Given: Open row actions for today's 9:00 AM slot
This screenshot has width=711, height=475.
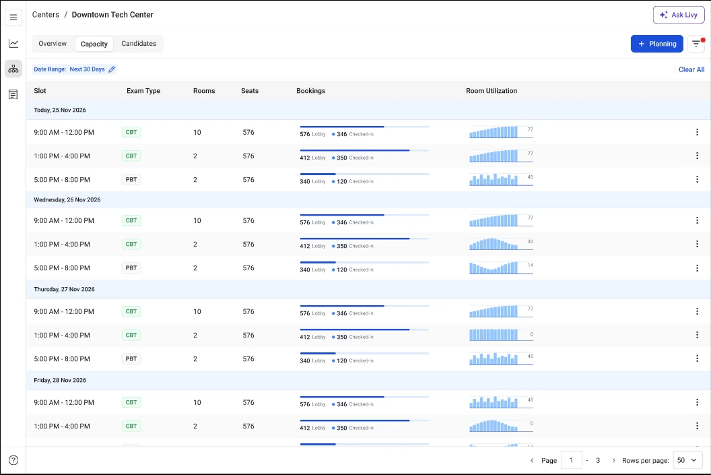Looking at the screenshot, I should tap(697, 132).
